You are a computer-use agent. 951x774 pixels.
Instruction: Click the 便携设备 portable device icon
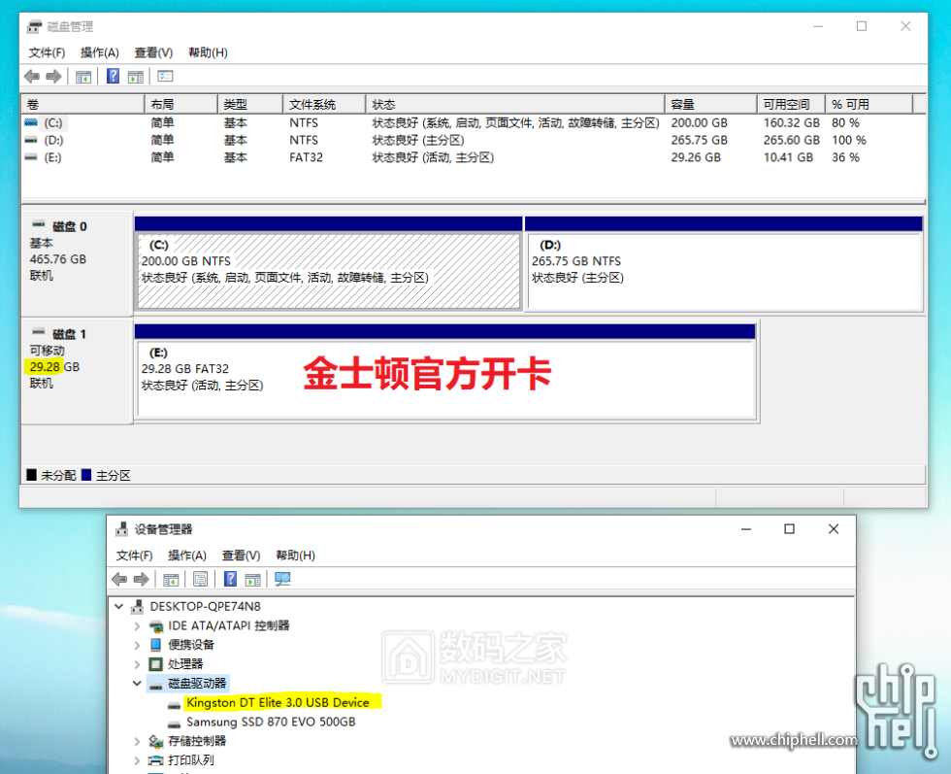[x=156, y=645]
